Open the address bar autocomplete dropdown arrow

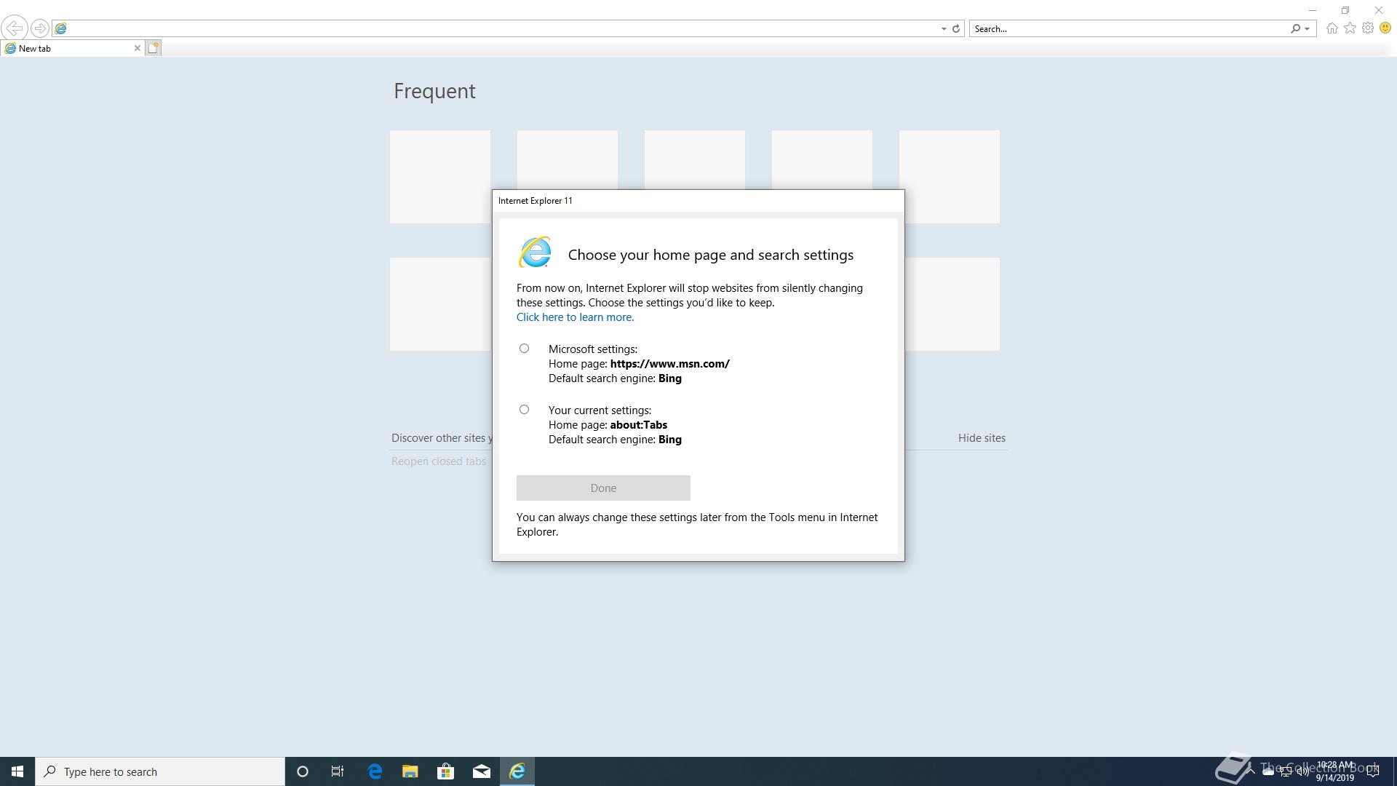pyautogui.click(x=944, y=29)
